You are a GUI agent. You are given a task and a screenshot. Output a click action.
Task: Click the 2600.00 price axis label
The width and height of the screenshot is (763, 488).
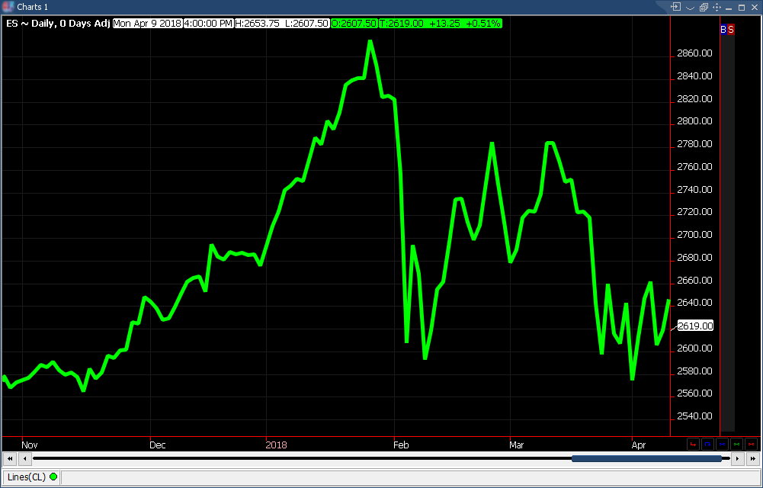click(694, 348)
